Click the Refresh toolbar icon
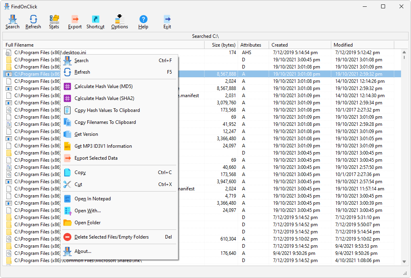This screenshot has height=278, width=411. coord(33,20)
